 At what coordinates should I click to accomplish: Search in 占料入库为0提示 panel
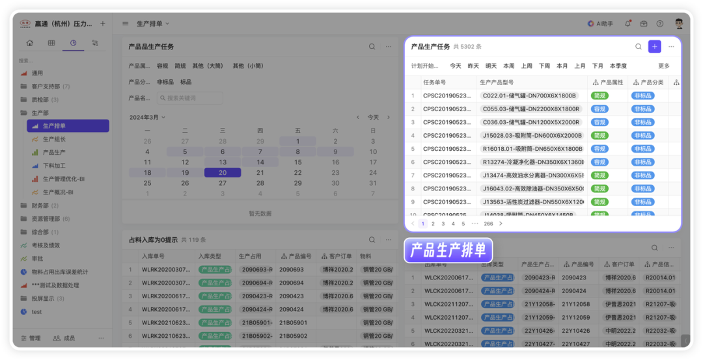tap(372, 240)
